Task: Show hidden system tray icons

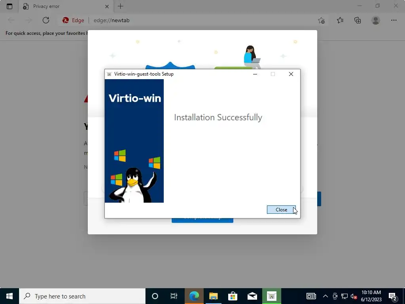Action: (x=326, y=296)
